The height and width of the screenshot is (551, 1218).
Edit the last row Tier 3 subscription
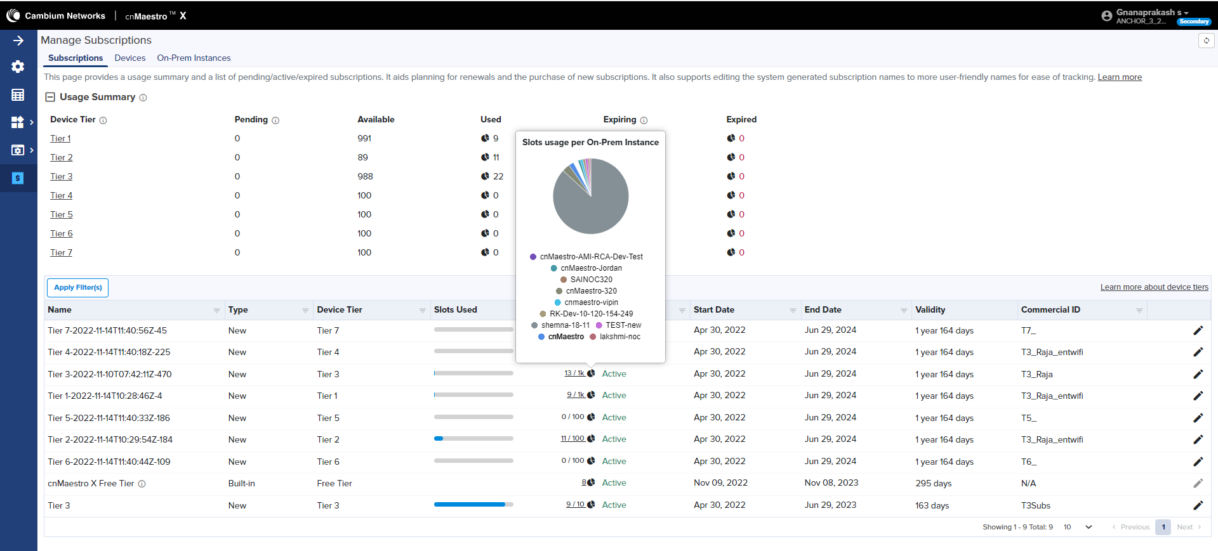point(1198,505)
